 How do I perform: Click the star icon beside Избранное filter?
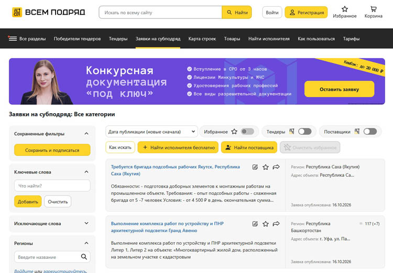point(234,132)
